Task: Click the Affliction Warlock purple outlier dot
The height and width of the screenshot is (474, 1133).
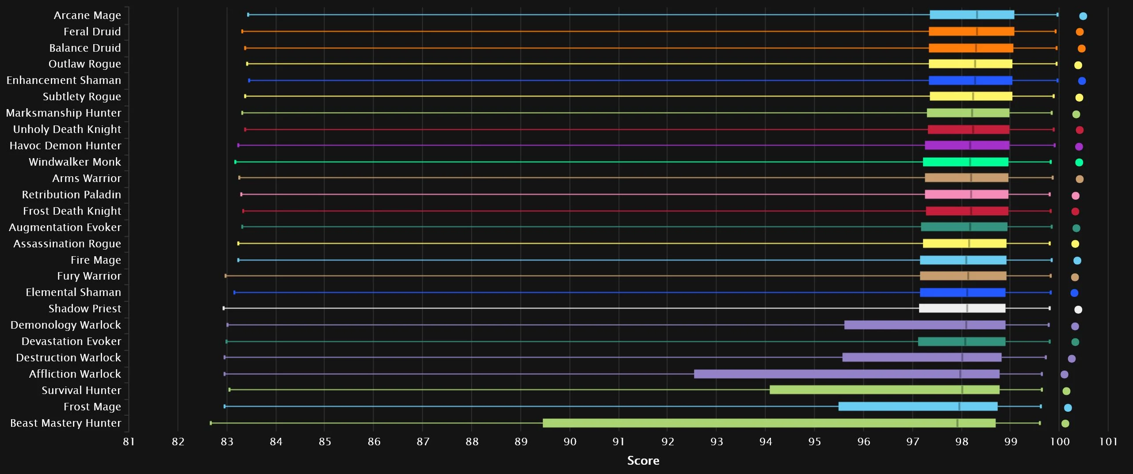Action: 1064,375
